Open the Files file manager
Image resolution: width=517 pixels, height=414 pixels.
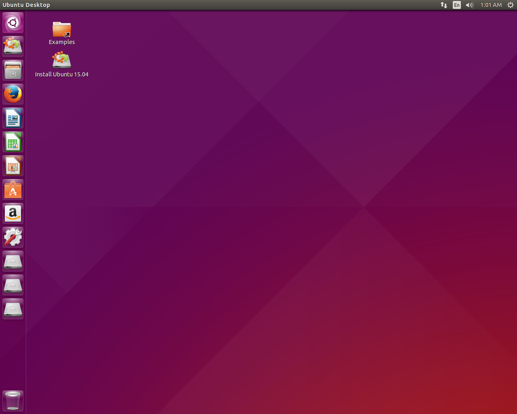coord(13,70)
